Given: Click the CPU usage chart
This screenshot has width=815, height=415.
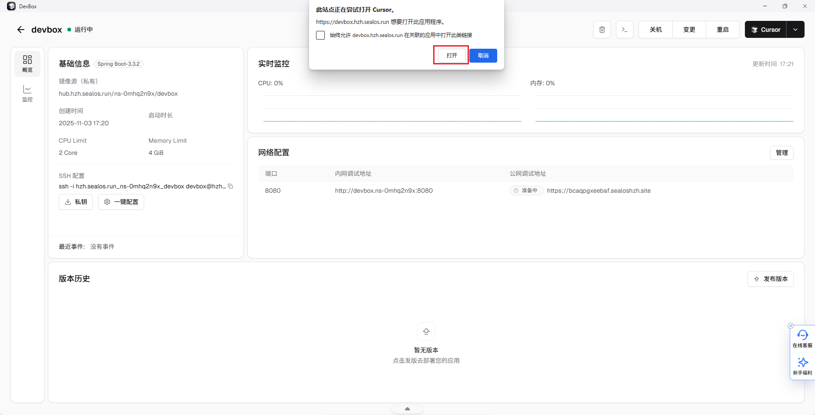Looking at the screenshot, I should click(x=392, y=108).
